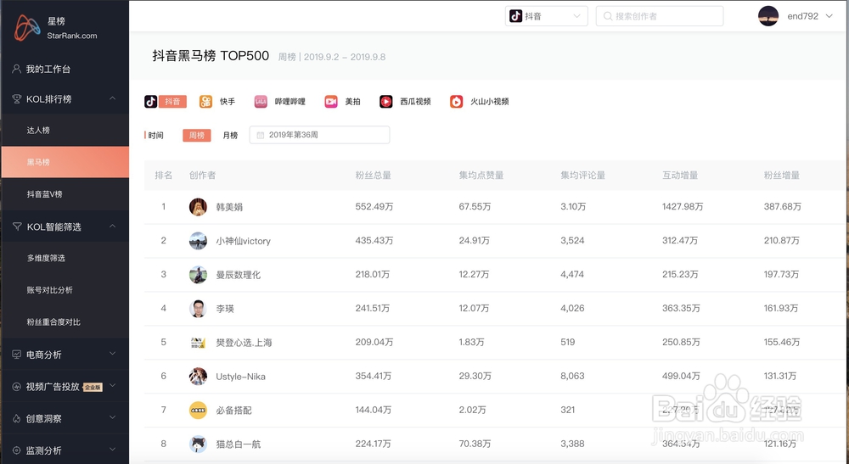Switch to the 火山小视频 platform tab

tap(490, 102)
